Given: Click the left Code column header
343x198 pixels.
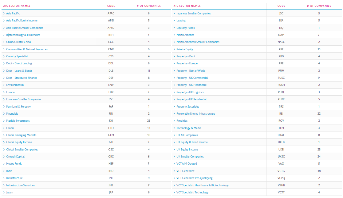Looking at the screenshot, I should point(111,6).
